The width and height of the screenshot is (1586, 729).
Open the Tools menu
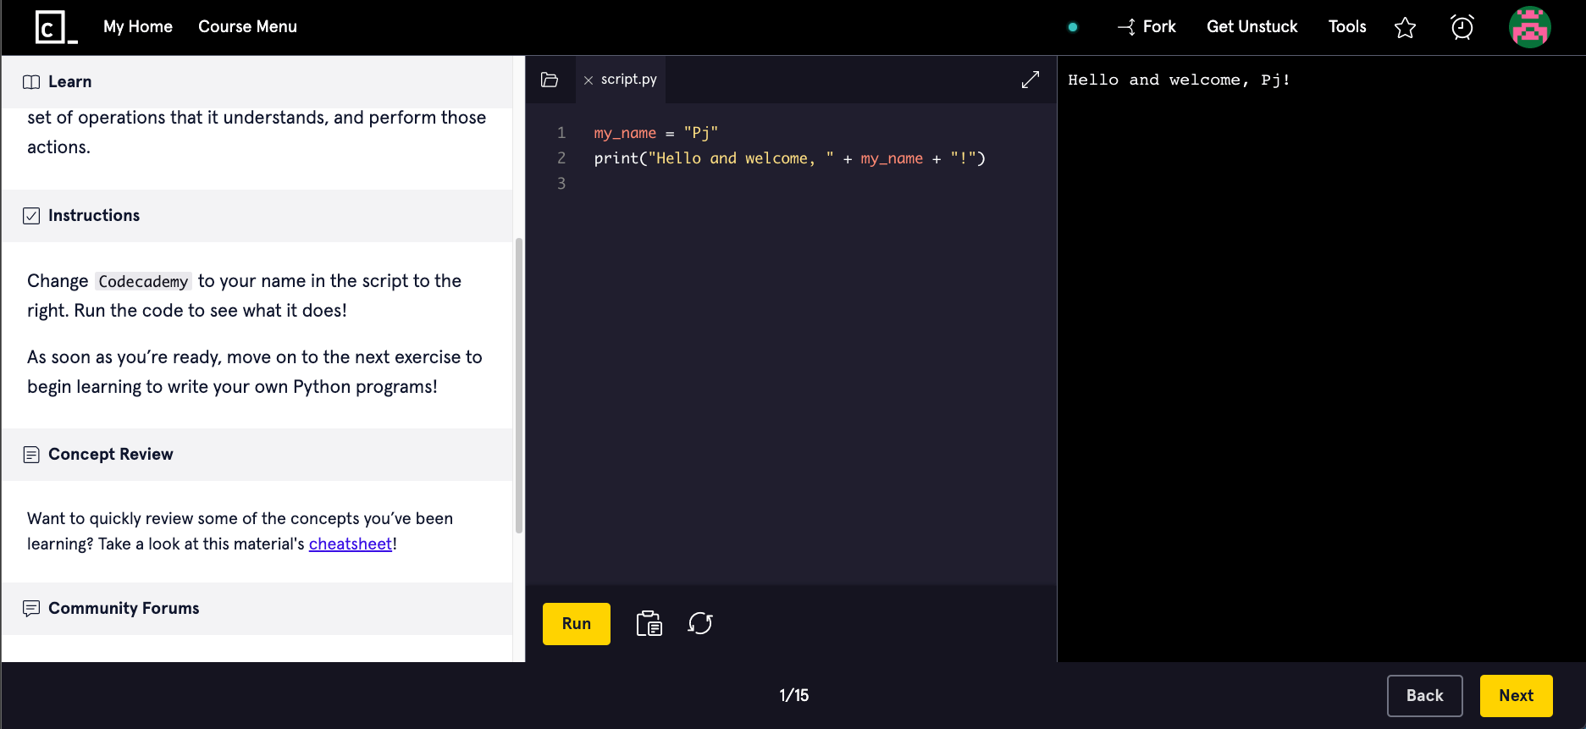[1347, 26]
